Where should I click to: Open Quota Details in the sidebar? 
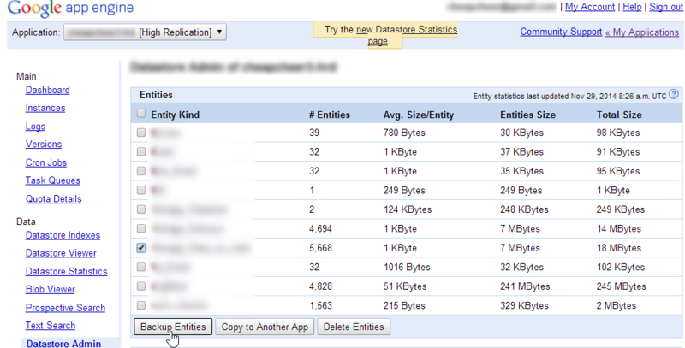[53, 198]
